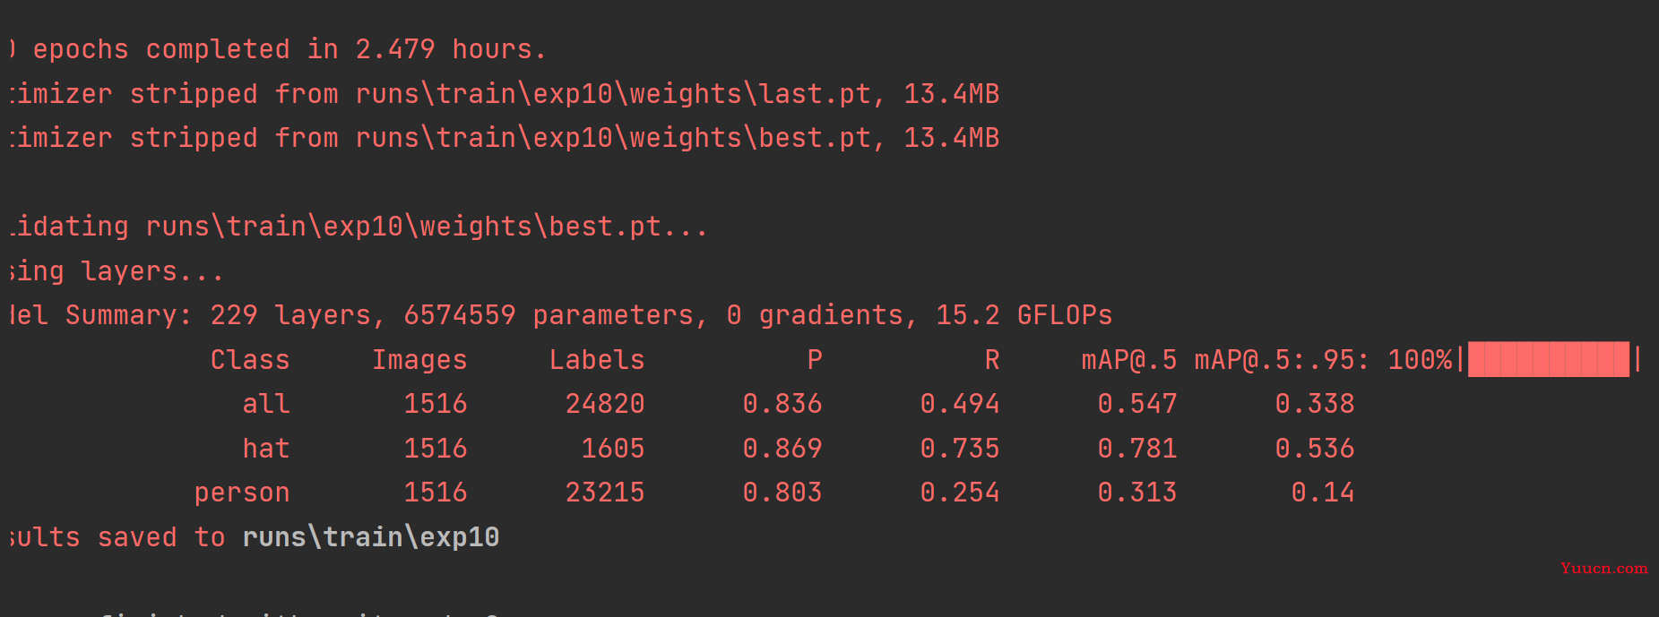Click the 'hat' class row label

pos(266,448)
